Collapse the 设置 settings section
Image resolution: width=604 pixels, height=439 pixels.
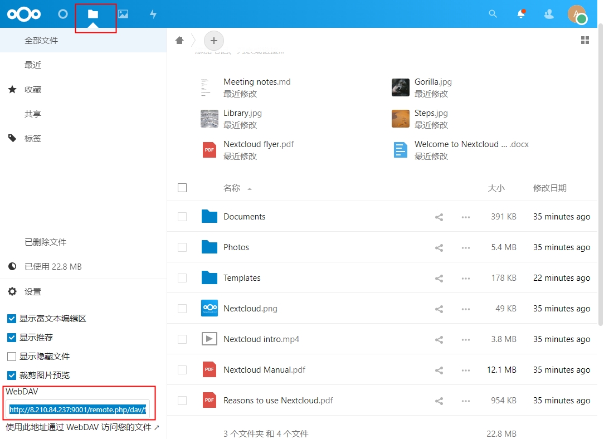[x=33, y=292]
